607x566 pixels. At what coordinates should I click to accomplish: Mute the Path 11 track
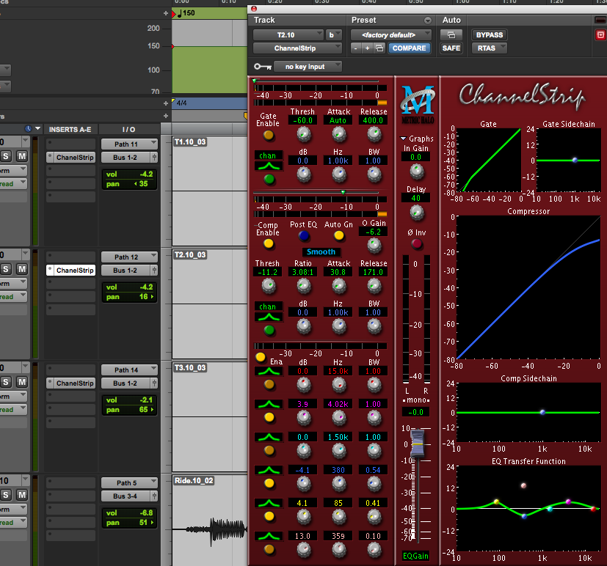click(x=22, y=156)
